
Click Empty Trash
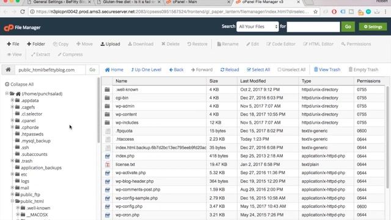pos(364,70)
